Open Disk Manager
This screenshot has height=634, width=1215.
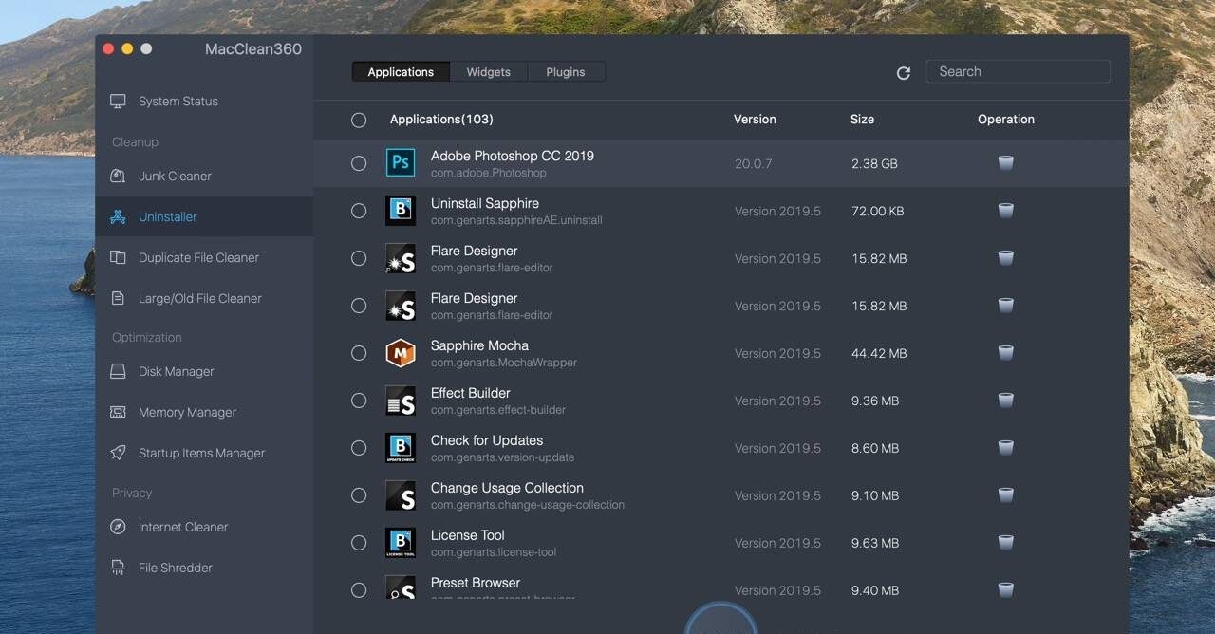(176, 371)
